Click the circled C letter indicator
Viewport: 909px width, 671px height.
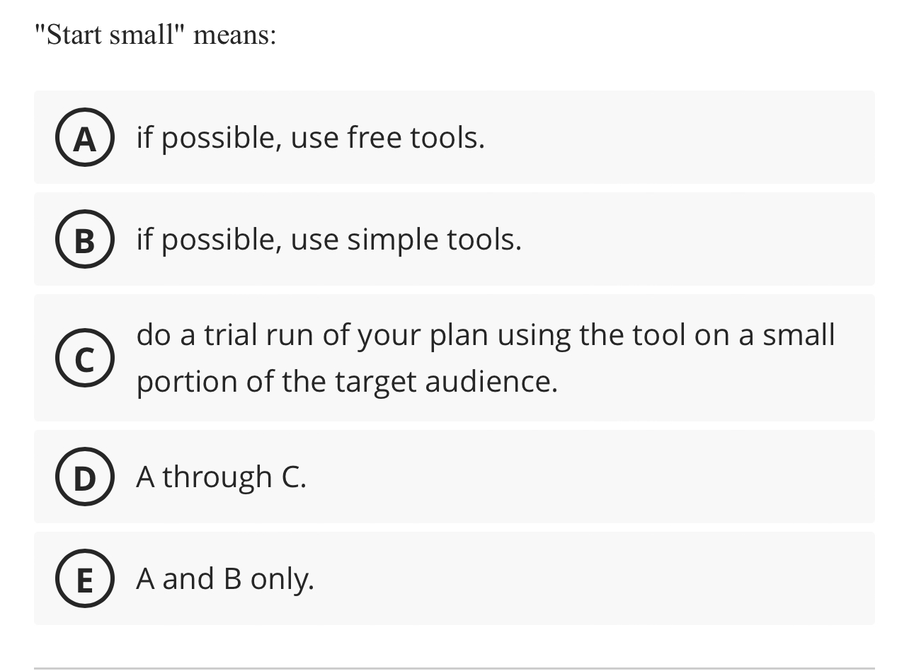(84, 357)
